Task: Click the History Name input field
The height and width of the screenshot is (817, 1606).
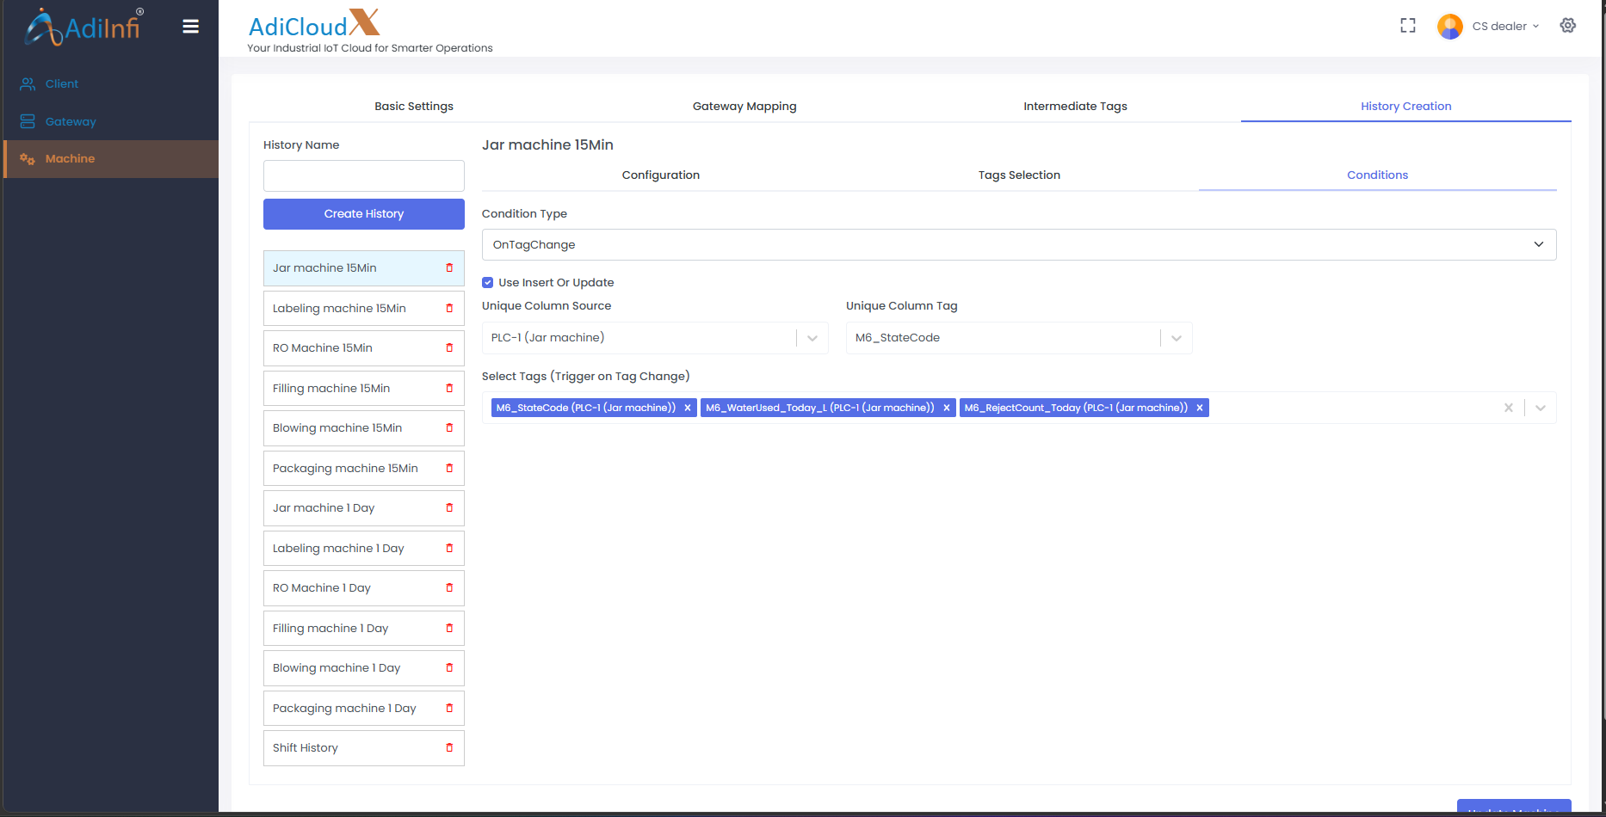Action: (363, 176)
